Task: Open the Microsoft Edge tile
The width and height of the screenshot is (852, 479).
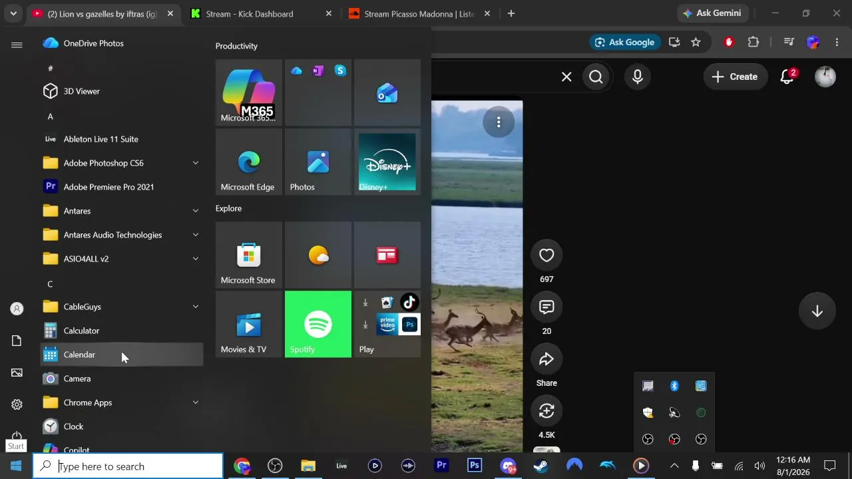Action: pos(249,162)
